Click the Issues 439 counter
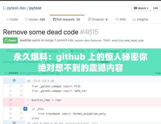The image size is (161, 124). [x=42, y=20]
